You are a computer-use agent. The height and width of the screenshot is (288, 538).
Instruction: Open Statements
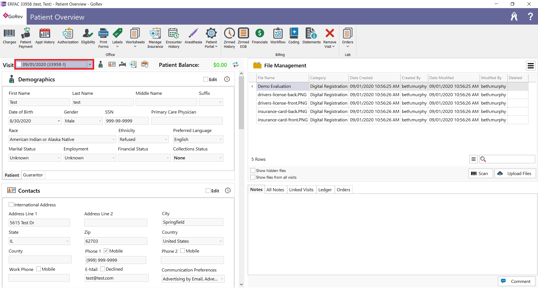click(x=311, y=36)
